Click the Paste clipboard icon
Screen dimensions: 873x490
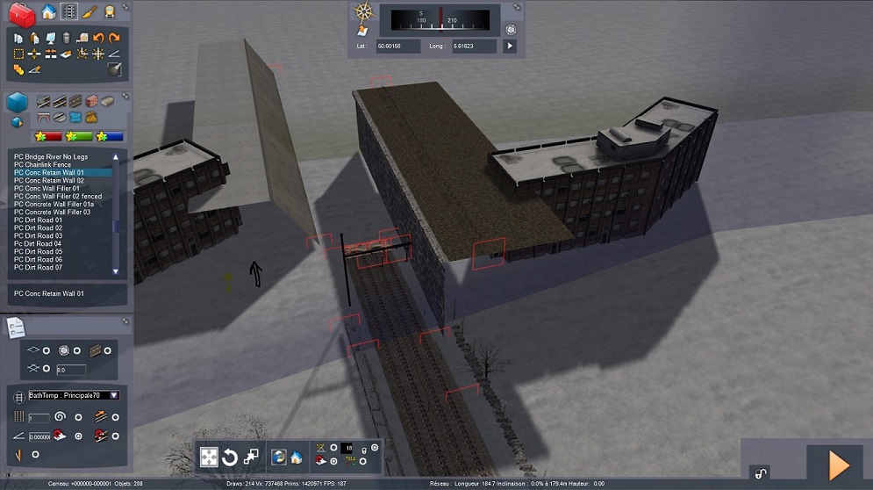(x=34, y=38)
